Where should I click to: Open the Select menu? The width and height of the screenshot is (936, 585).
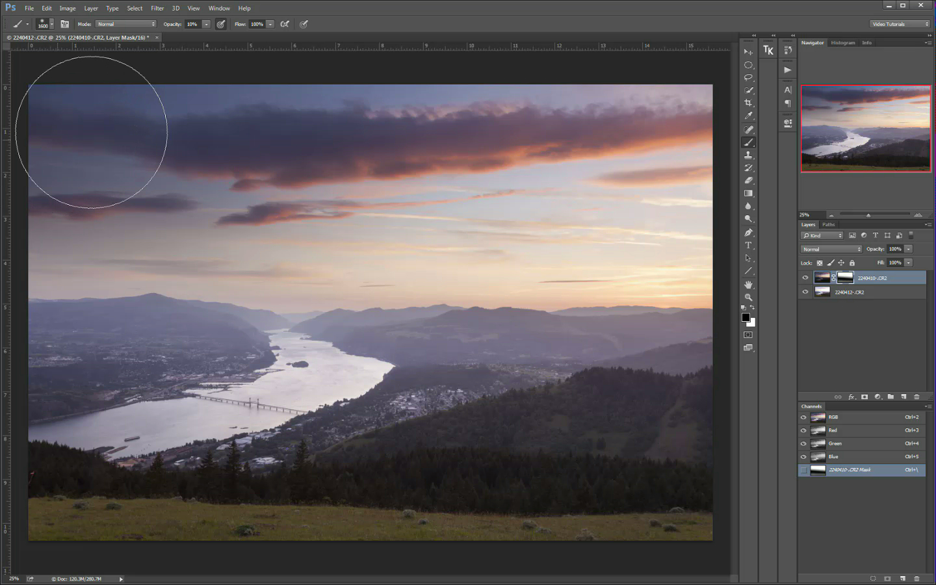pyautogui.click(x=135, y=8)
